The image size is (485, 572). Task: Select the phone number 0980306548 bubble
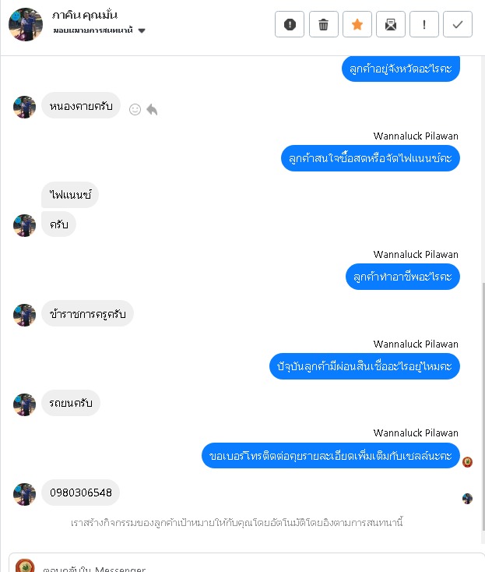pyautogui.click(x=80, y=493)
